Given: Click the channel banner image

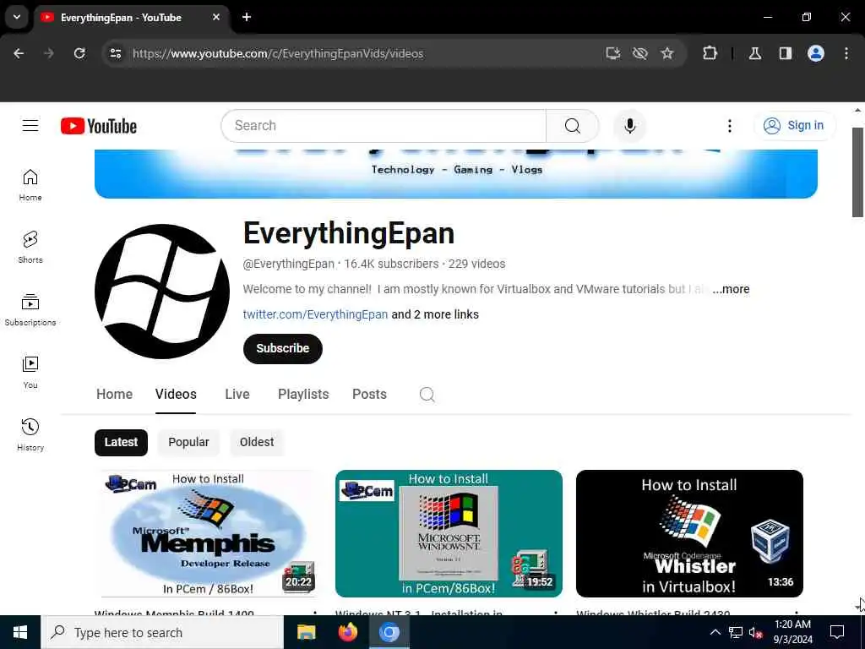Looking at the screenshot, I should 455,174.
